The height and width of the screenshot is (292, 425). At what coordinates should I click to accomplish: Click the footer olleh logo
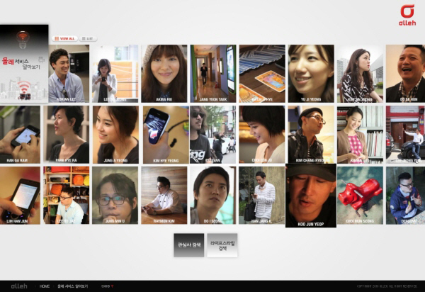pos(19,286)
